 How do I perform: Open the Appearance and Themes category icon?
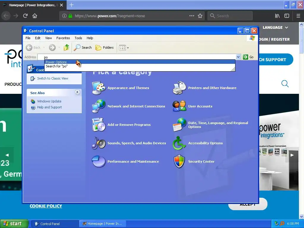99,88
